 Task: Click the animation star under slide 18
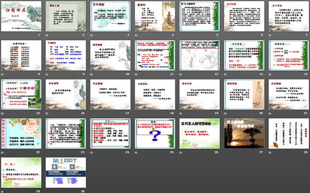136,113
